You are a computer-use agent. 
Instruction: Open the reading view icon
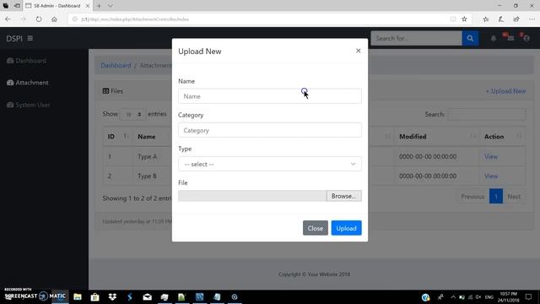(453, 19)
